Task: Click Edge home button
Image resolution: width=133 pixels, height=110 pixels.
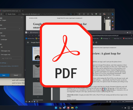Action: click(1, 14)
